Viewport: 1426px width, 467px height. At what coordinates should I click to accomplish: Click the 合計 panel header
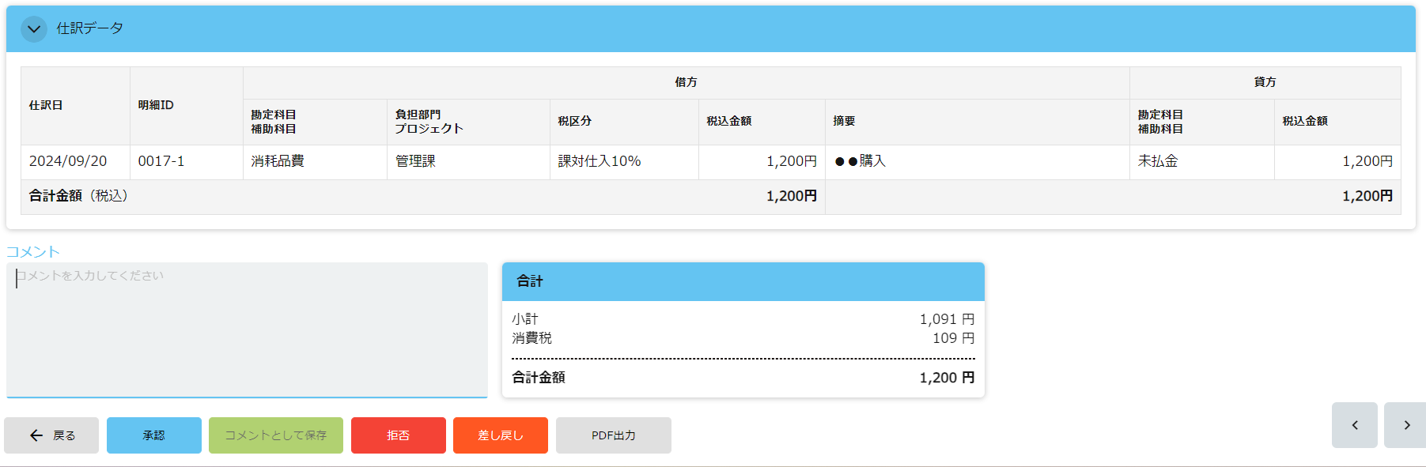tap(743, 281)
